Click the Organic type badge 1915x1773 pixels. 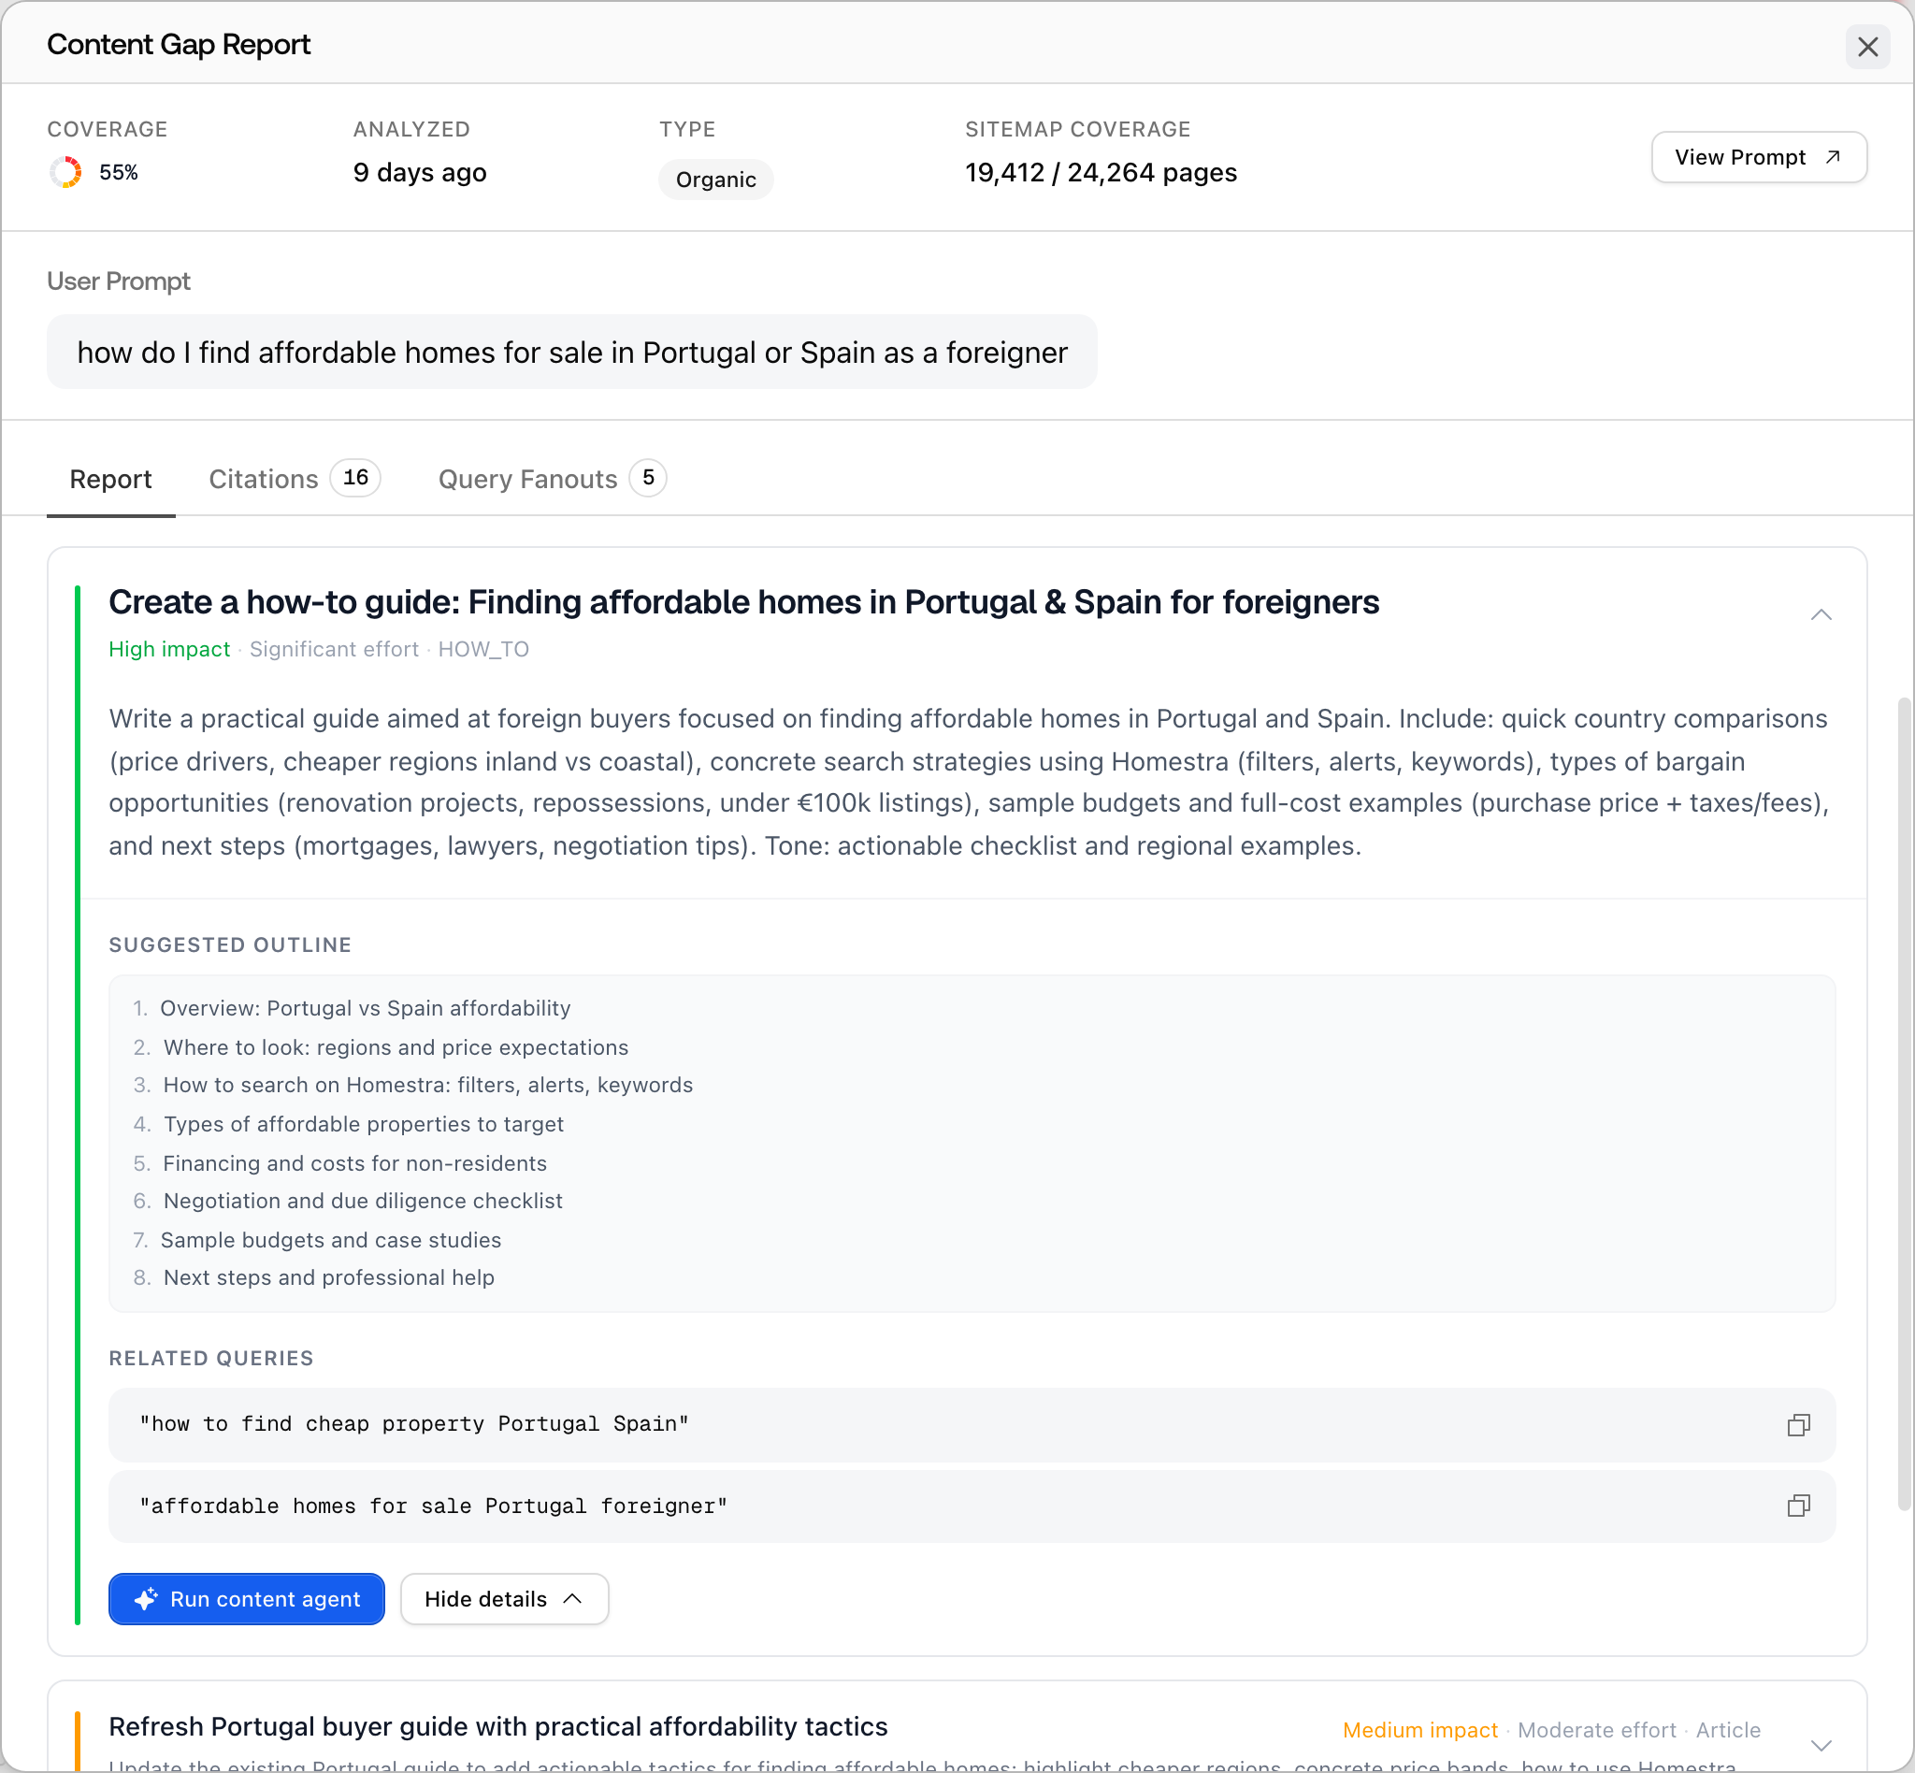point(715,180)
